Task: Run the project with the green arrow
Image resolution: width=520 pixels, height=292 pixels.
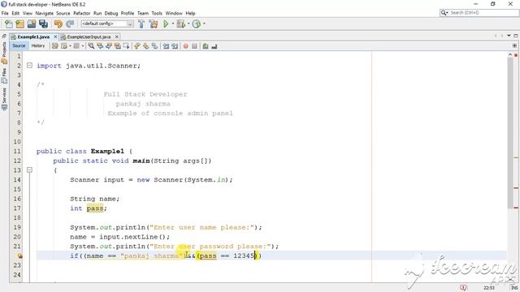Action: tap(166, 24)
